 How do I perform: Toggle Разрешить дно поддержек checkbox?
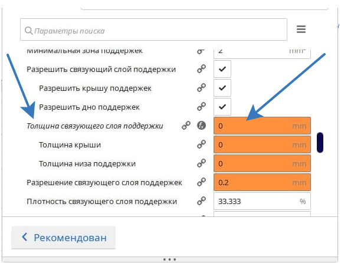pyautogui.click(x=222, y=107)
